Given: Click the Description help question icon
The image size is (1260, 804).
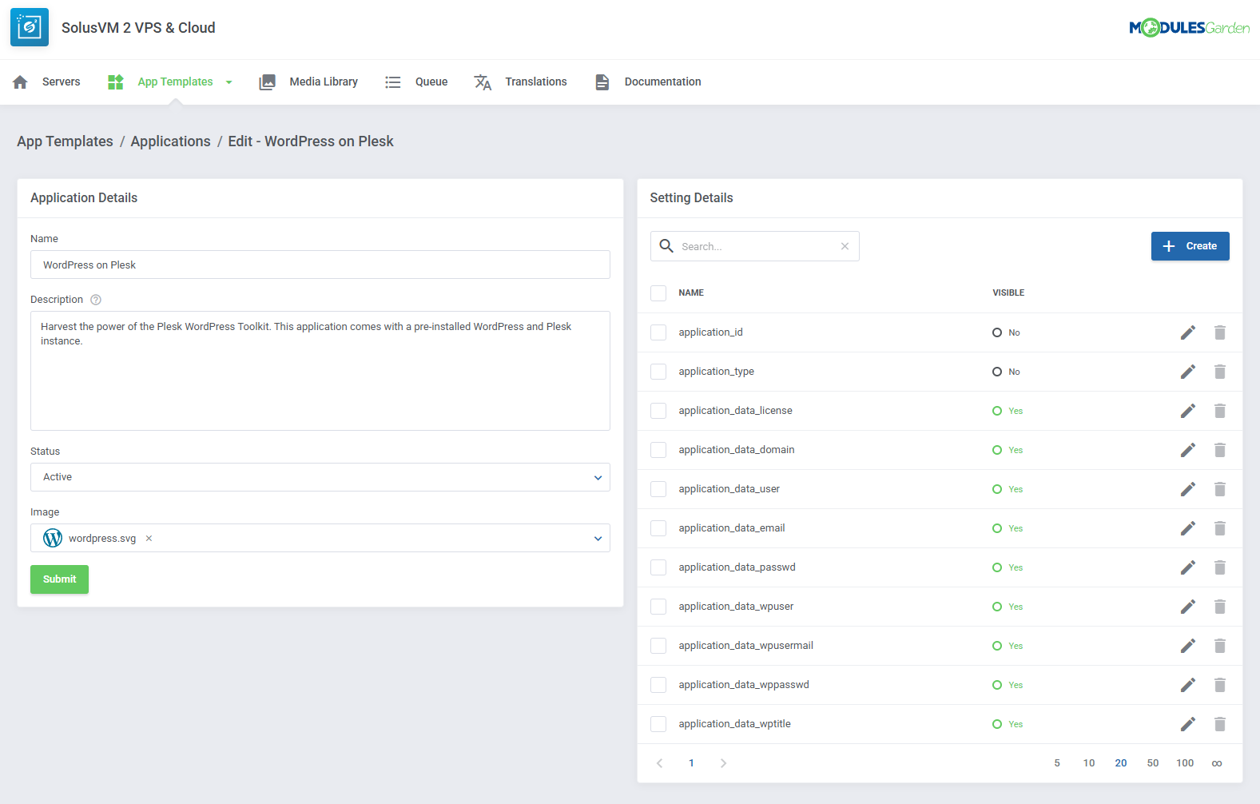Looking at the screenshot, I should click(96, 300).
